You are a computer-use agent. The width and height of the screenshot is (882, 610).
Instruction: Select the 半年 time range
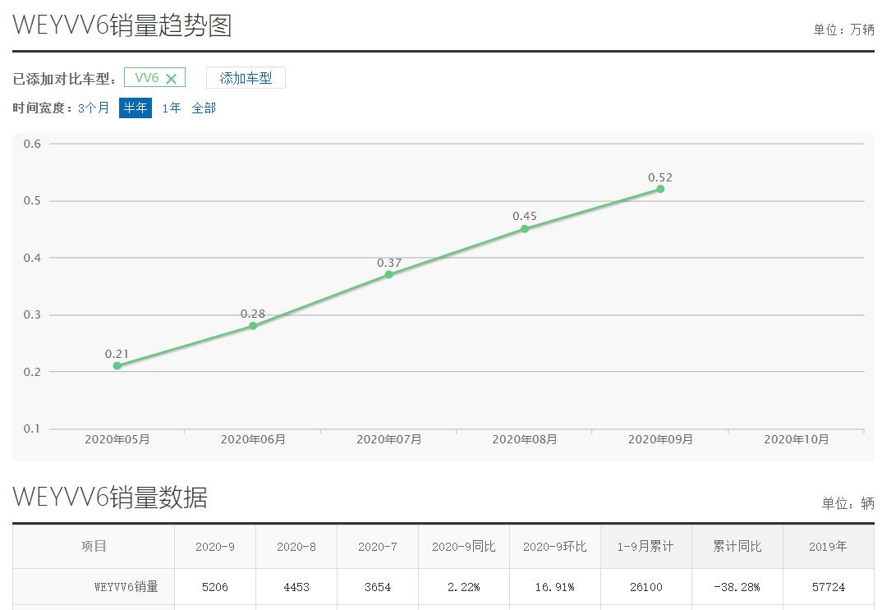pyautogui.click(x=136, y=108)
